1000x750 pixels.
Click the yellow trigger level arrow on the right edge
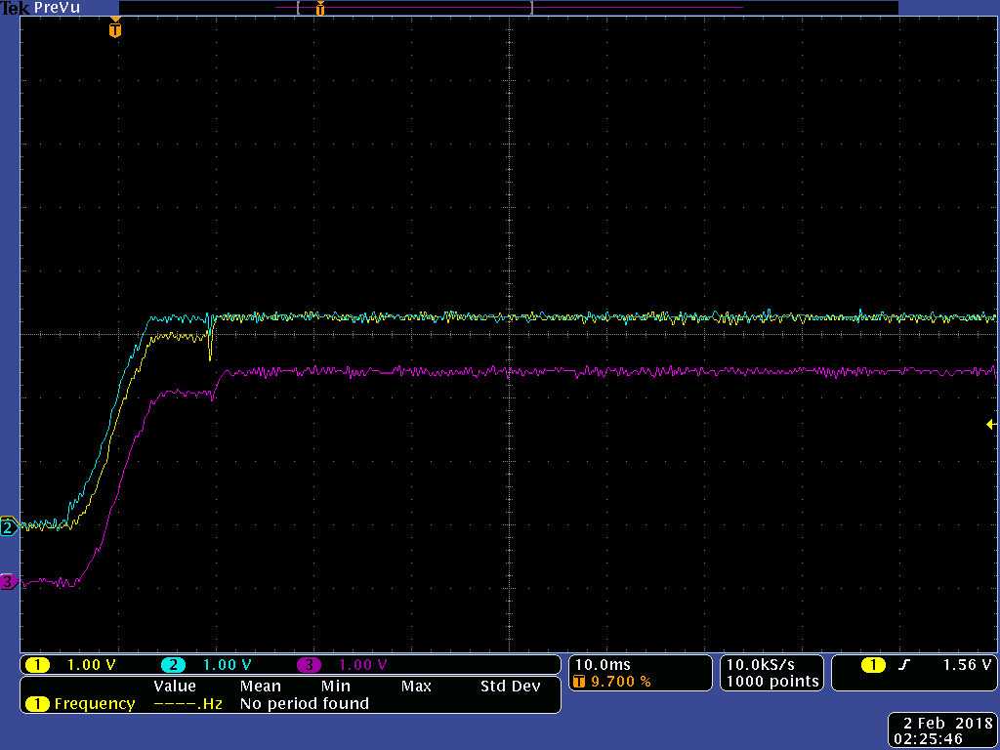(x=991, y=424)
